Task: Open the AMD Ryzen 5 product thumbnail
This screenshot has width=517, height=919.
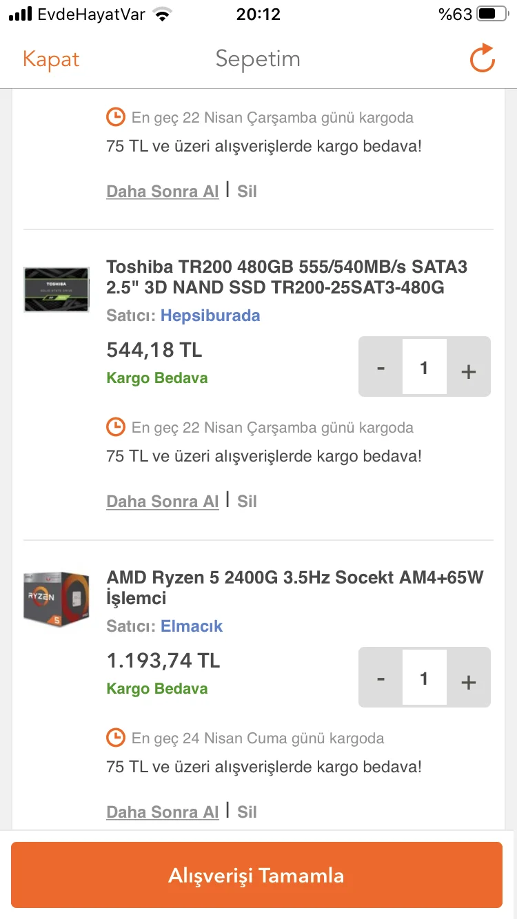Action: (57, 599)
